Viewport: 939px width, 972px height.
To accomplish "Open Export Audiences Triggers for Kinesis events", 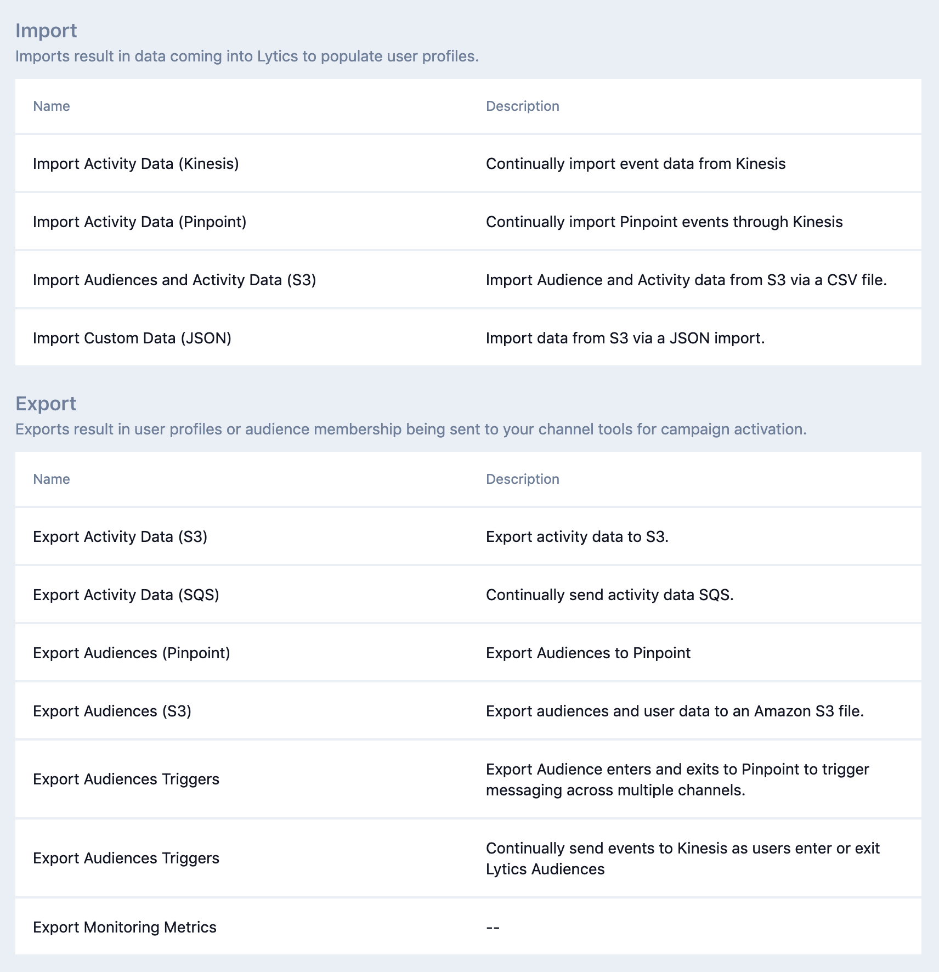I will (126, 858).
